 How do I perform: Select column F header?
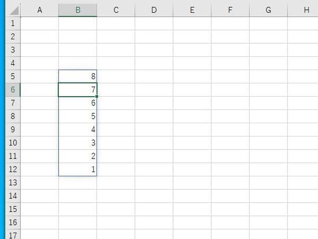pos(230,10)
